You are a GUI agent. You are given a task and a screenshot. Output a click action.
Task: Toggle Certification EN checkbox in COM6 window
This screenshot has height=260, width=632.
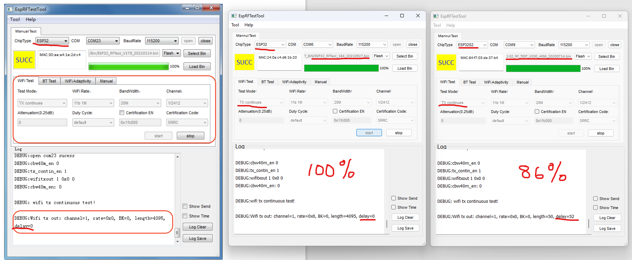[335, 111]
